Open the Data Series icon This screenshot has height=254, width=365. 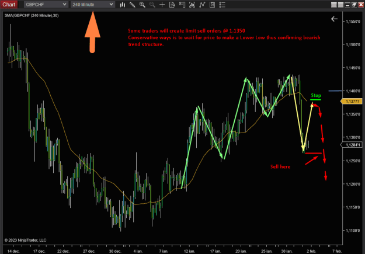(x=192, y=5)
